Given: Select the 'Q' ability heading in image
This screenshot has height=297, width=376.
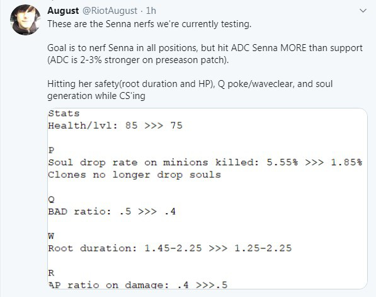Looking at the screenshot, I should tap(51, 199).
